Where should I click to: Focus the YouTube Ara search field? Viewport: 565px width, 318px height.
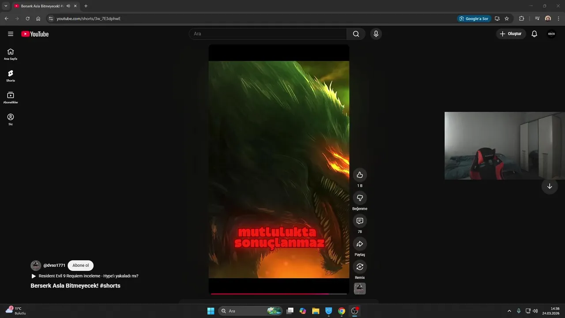click(268, 34)
